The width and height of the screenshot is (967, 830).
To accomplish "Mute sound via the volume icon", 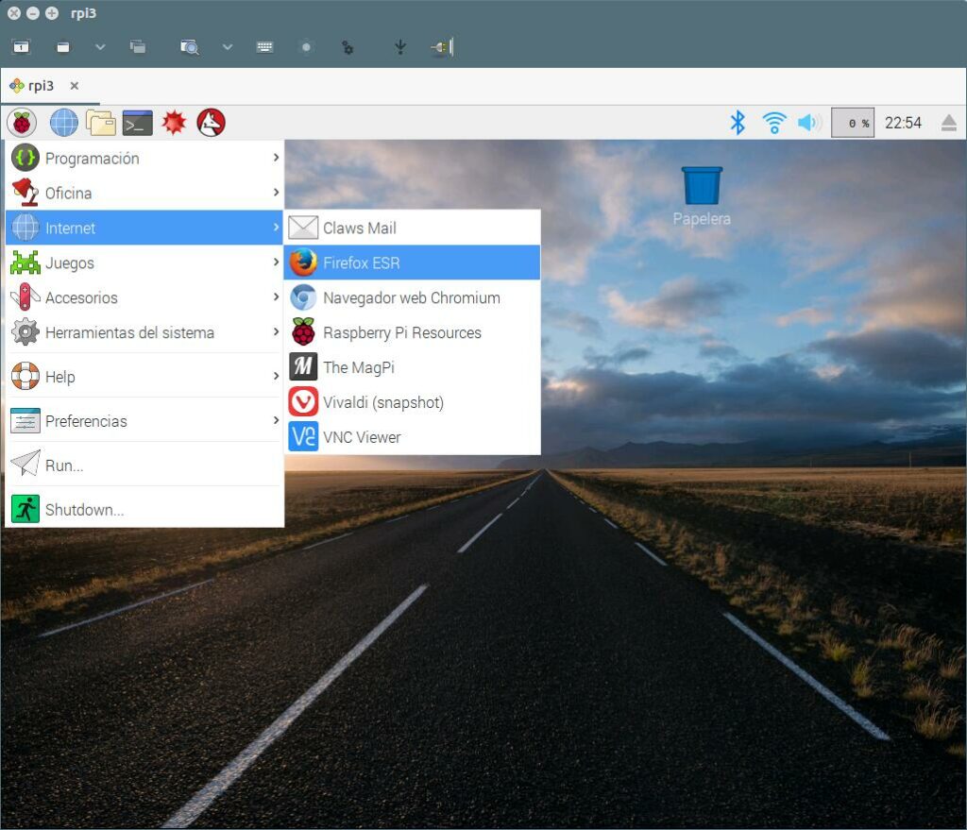I will [808, 122].
